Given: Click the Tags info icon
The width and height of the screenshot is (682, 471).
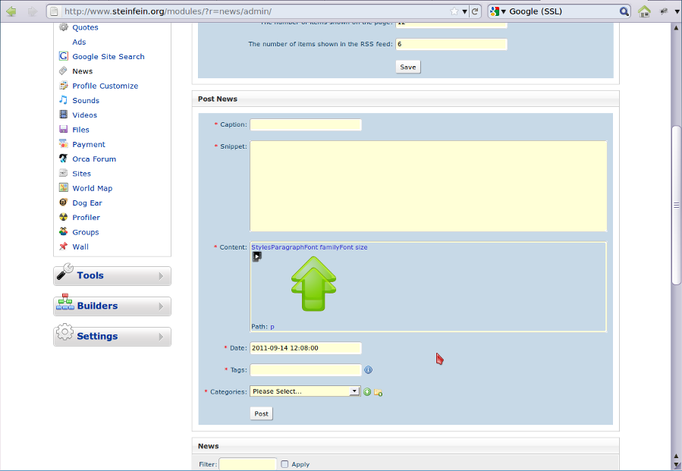Looking at the screenshot, I should (x=368, y=370).
